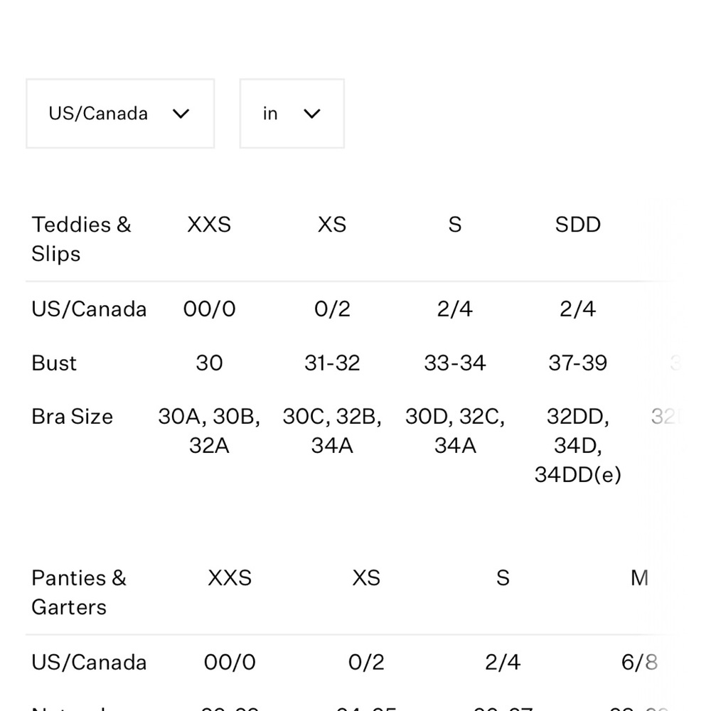The width and height of the screenshot is (711, 711).
Task: Click the chevron arrow beside US/Canada
Action: pyautogui.click(x=181, y=114)
